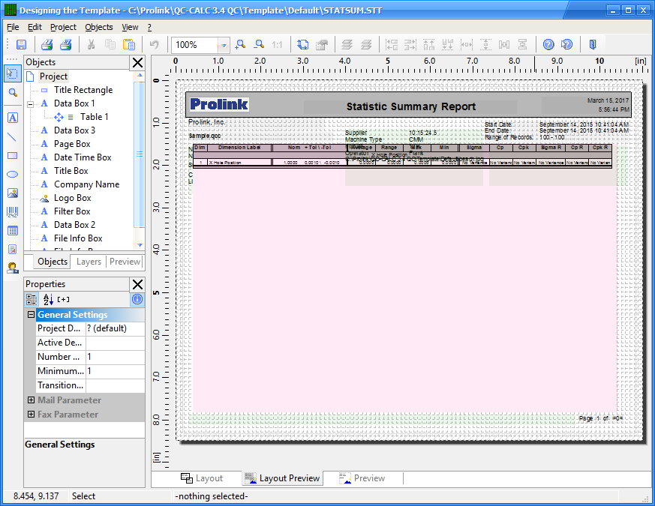Sort properties alphabetically

coord(48,299)
